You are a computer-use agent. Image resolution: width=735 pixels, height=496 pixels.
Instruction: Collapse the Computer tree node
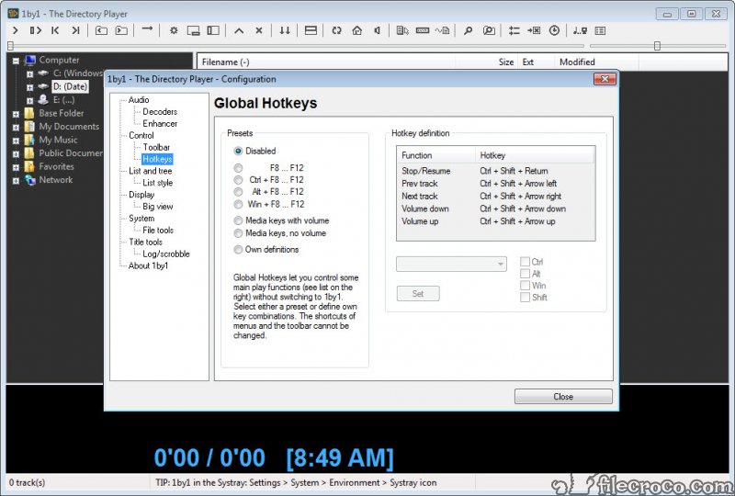coord(16,61)
